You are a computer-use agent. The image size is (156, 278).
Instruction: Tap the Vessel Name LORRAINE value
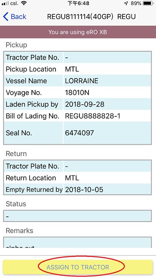pyautogui.click(x=82, y=81)
